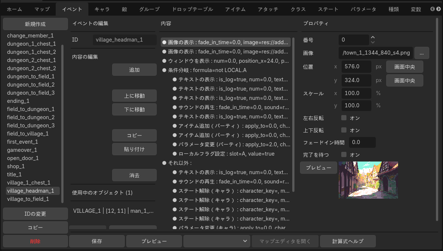
Task: Click the 保存 button
Action: (97, 241)
